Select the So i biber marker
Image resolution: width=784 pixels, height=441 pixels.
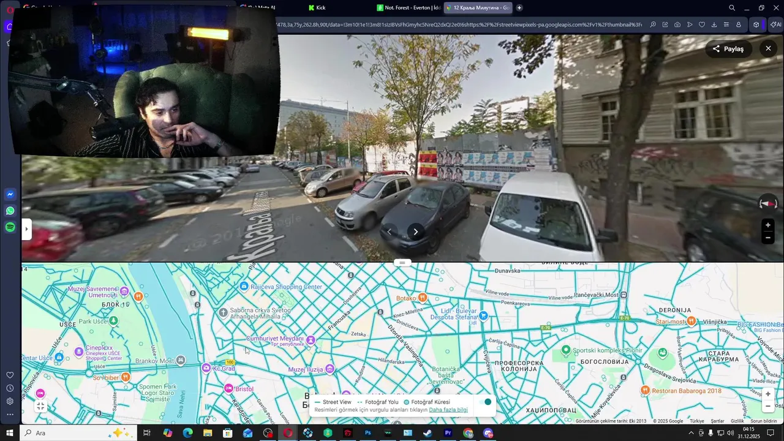(x=126, y=377)
